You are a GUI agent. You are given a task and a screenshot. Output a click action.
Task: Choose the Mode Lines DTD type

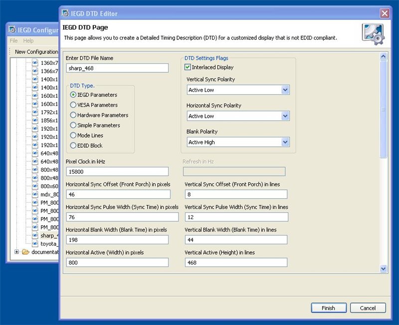(73, 135)
